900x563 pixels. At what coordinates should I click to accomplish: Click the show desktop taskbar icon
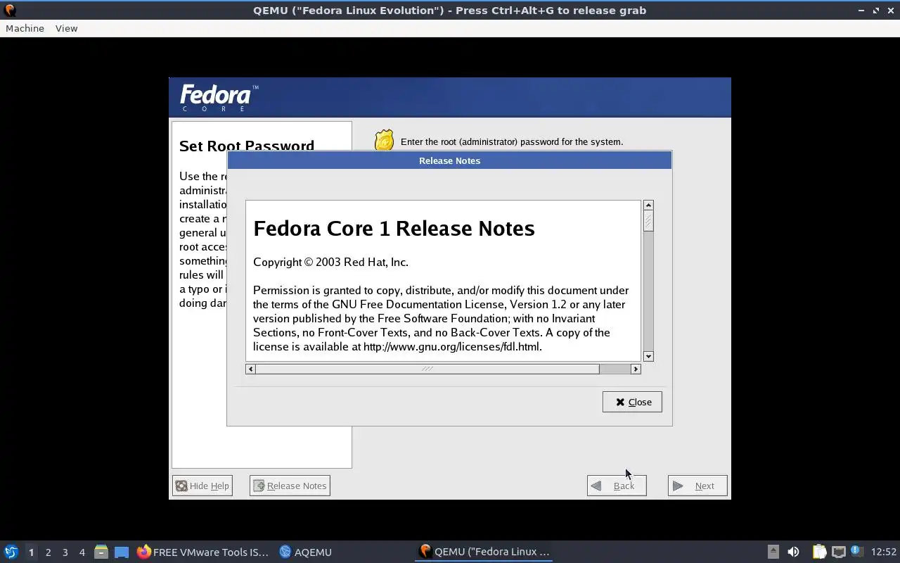(x=122, y=552)
